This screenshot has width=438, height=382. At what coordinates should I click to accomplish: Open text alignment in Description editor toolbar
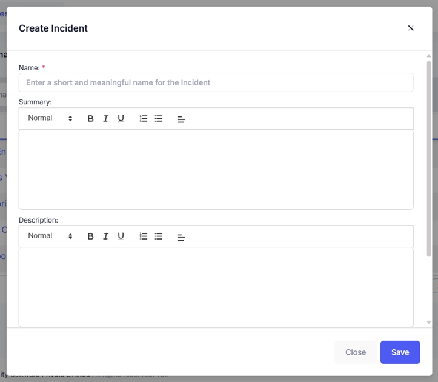(181, 237)
